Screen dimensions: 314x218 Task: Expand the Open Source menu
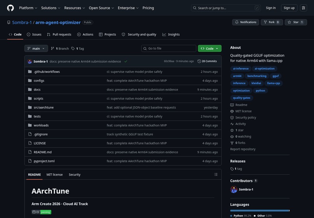pos(101,8)
